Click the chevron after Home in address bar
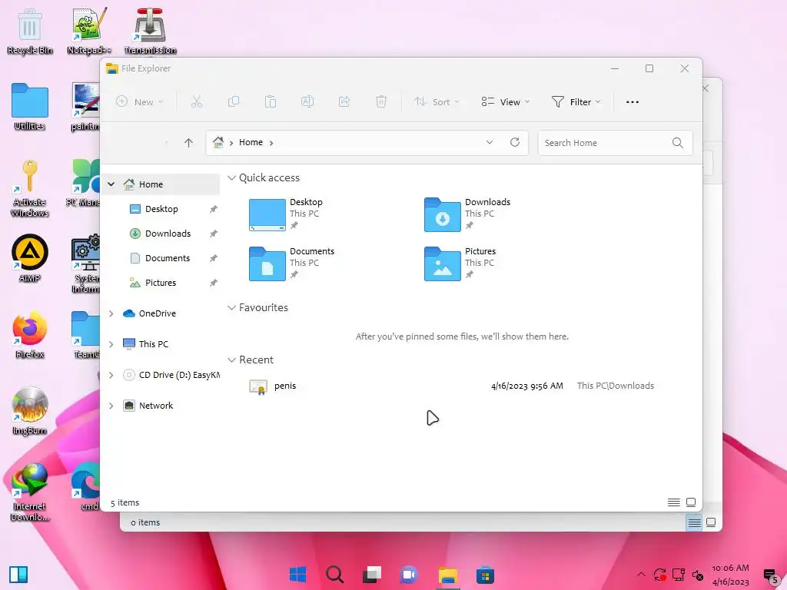Screen dimensions: 787x590 (x=271, y=143)
